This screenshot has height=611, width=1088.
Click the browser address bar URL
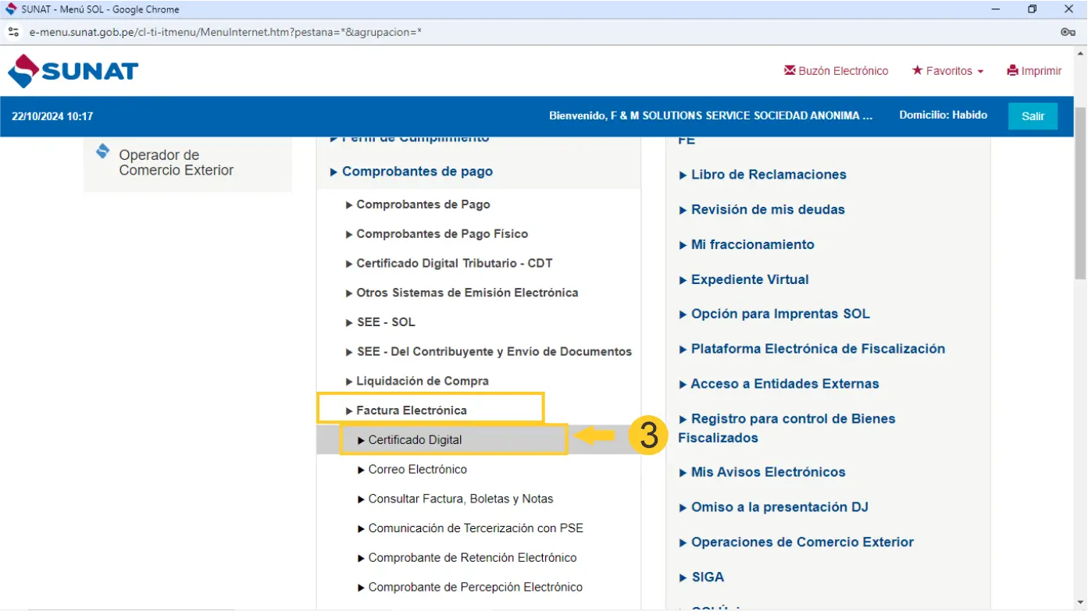225,32
